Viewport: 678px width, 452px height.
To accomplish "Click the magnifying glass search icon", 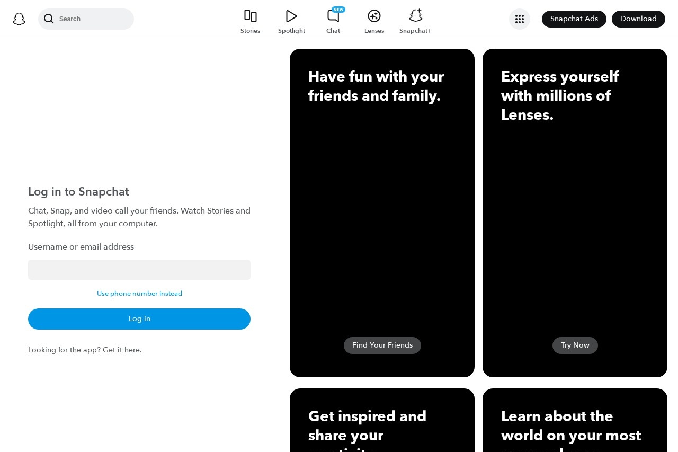I will pyautogui.click(x=49, y=19).
